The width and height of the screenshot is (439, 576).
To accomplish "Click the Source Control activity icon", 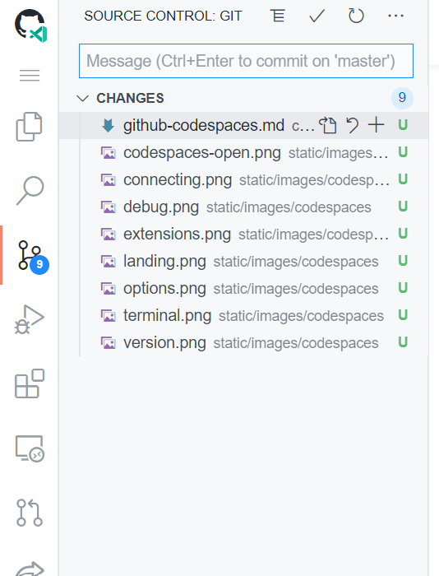I will [31, 256].
